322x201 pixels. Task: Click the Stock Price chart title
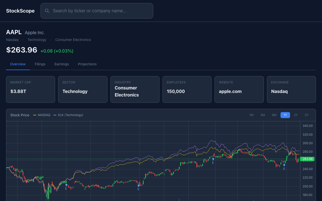(x=20, y=115)
